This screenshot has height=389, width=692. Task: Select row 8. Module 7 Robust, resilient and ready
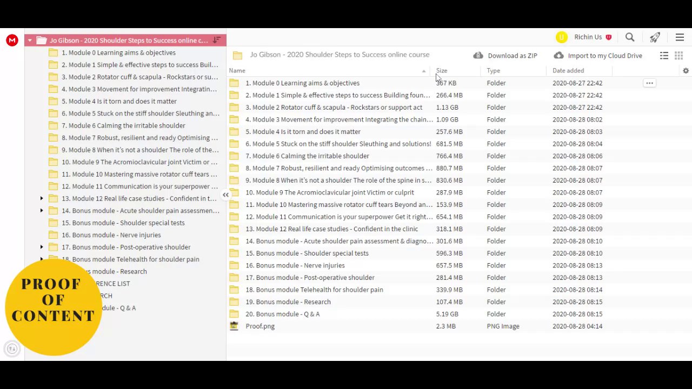click(x=458, y=168)
